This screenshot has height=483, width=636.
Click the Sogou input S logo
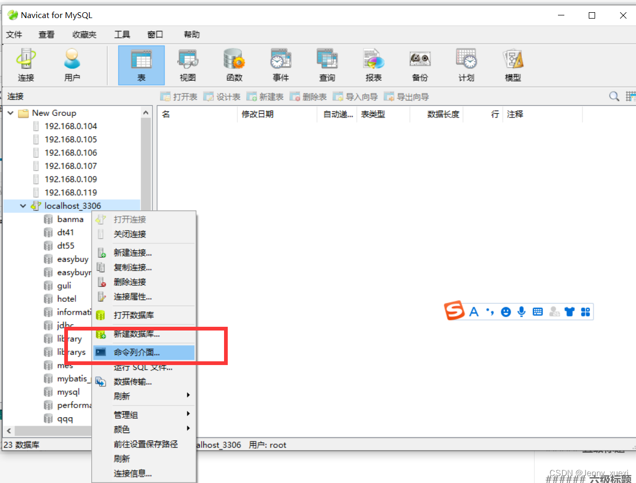point(454,310)
